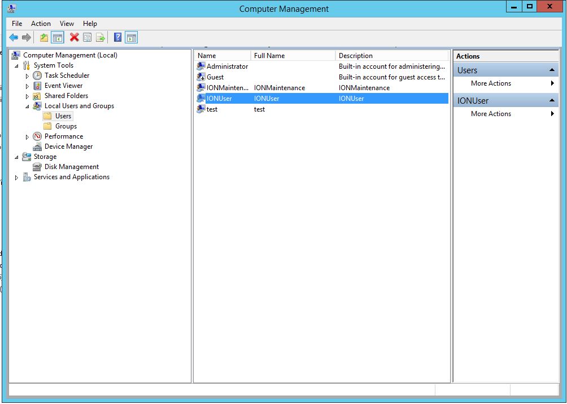Click the test user account icon
Viewport: 567px width, 404px height.
(x=200, y=109)
